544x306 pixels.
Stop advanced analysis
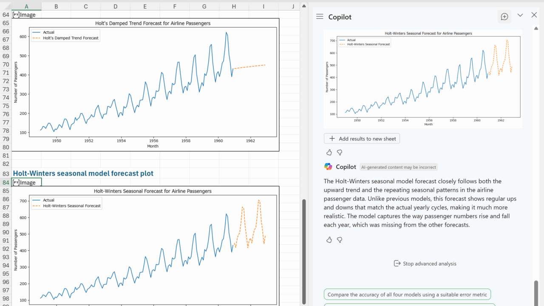click(x=425, y=263)
